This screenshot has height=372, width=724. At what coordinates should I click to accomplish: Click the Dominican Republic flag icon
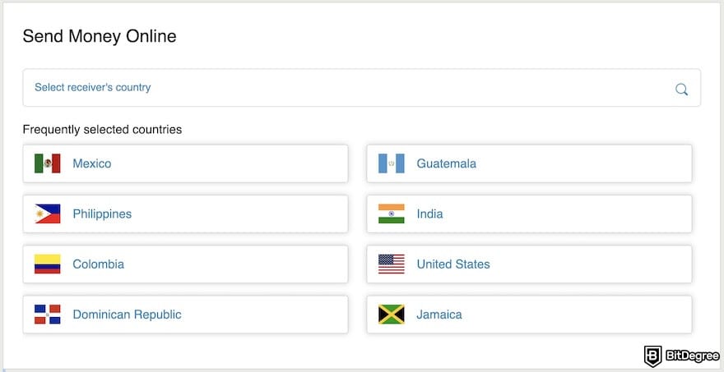click(48, 315)
